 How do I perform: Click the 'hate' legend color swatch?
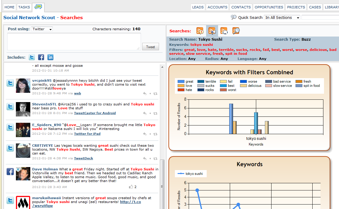pos(181,90)
